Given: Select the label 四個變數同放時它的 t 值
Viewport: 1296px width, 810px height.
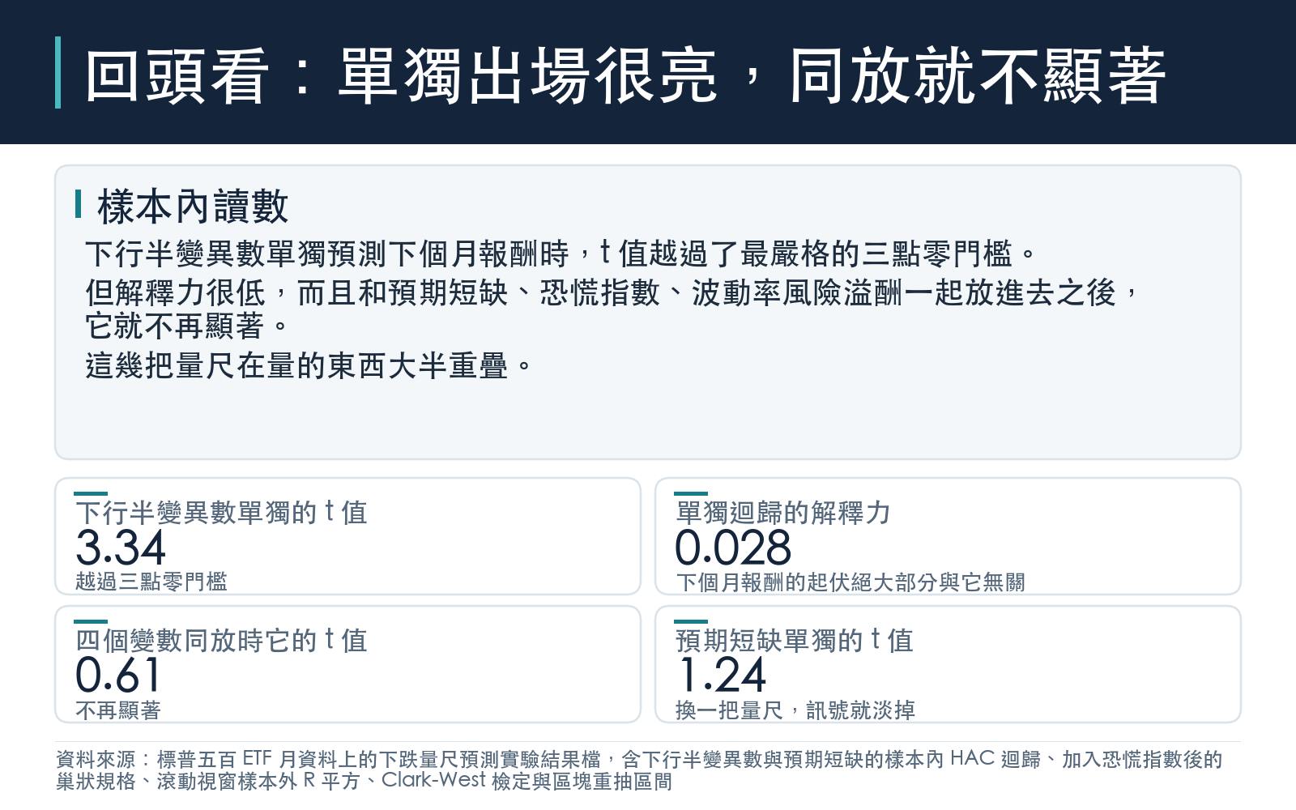Looking at the screenshot, I should click(221, 640).
